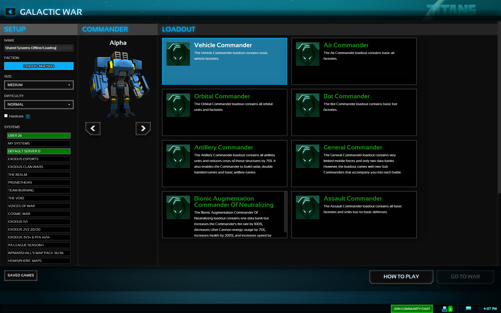
Task: Click the Orbital Commander loadout icon
Action: tap(178, 105)
